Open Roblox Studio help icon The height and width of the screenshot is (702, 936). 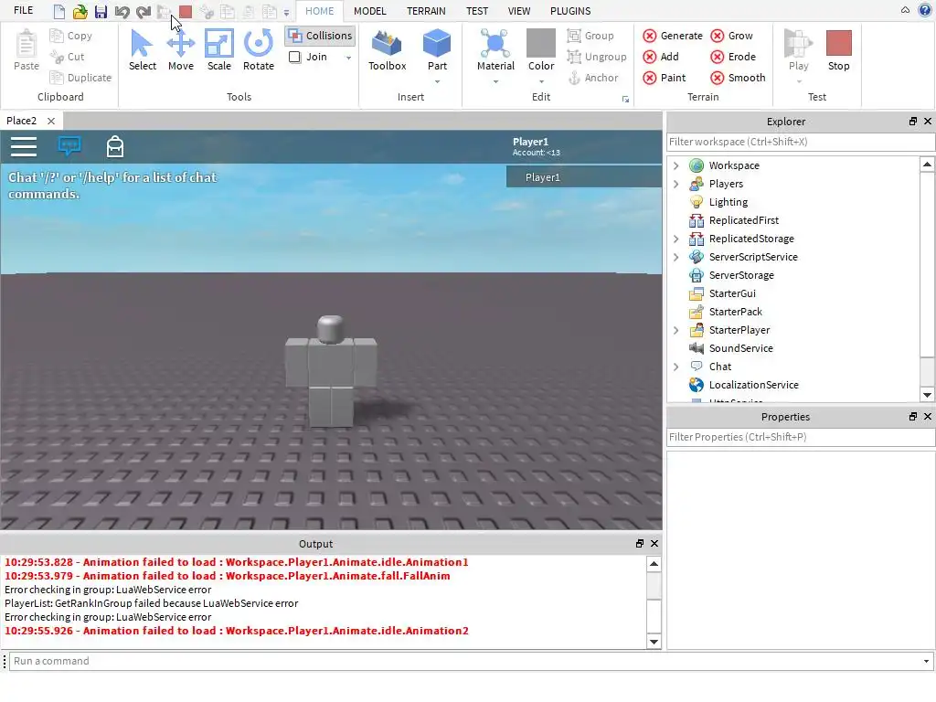pos(924,10)
